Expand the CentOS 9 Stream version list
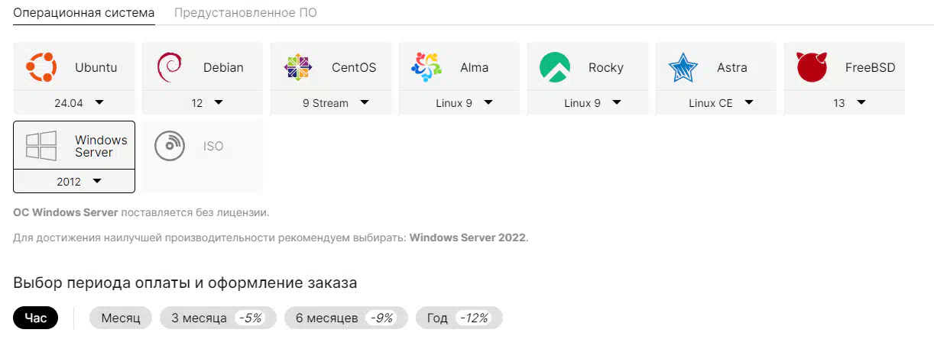This screenshot has height=349, width=934. pos(331,103)
